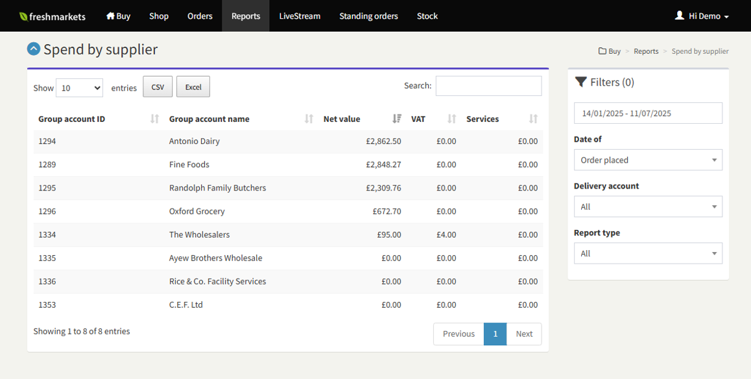The height and width of the screenshot is (379, 751).
Task: Click the Group account ID column header
Action: (x=72, y=119)
